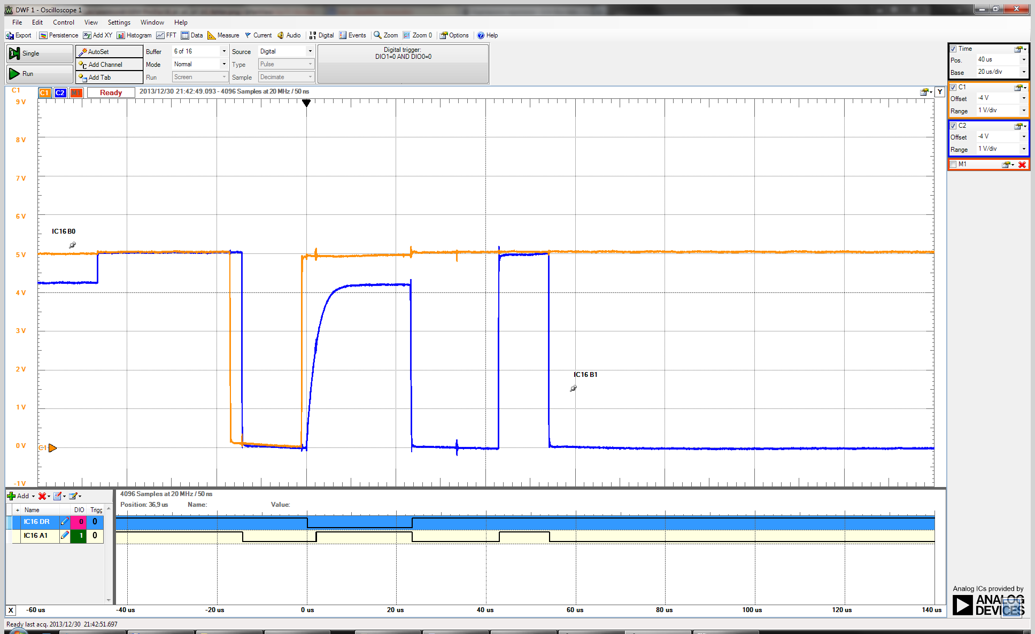Edit the IC16 A1 signal pencil icon
This screenshot has width=1035, height=634.
click(x=65, y=535)
